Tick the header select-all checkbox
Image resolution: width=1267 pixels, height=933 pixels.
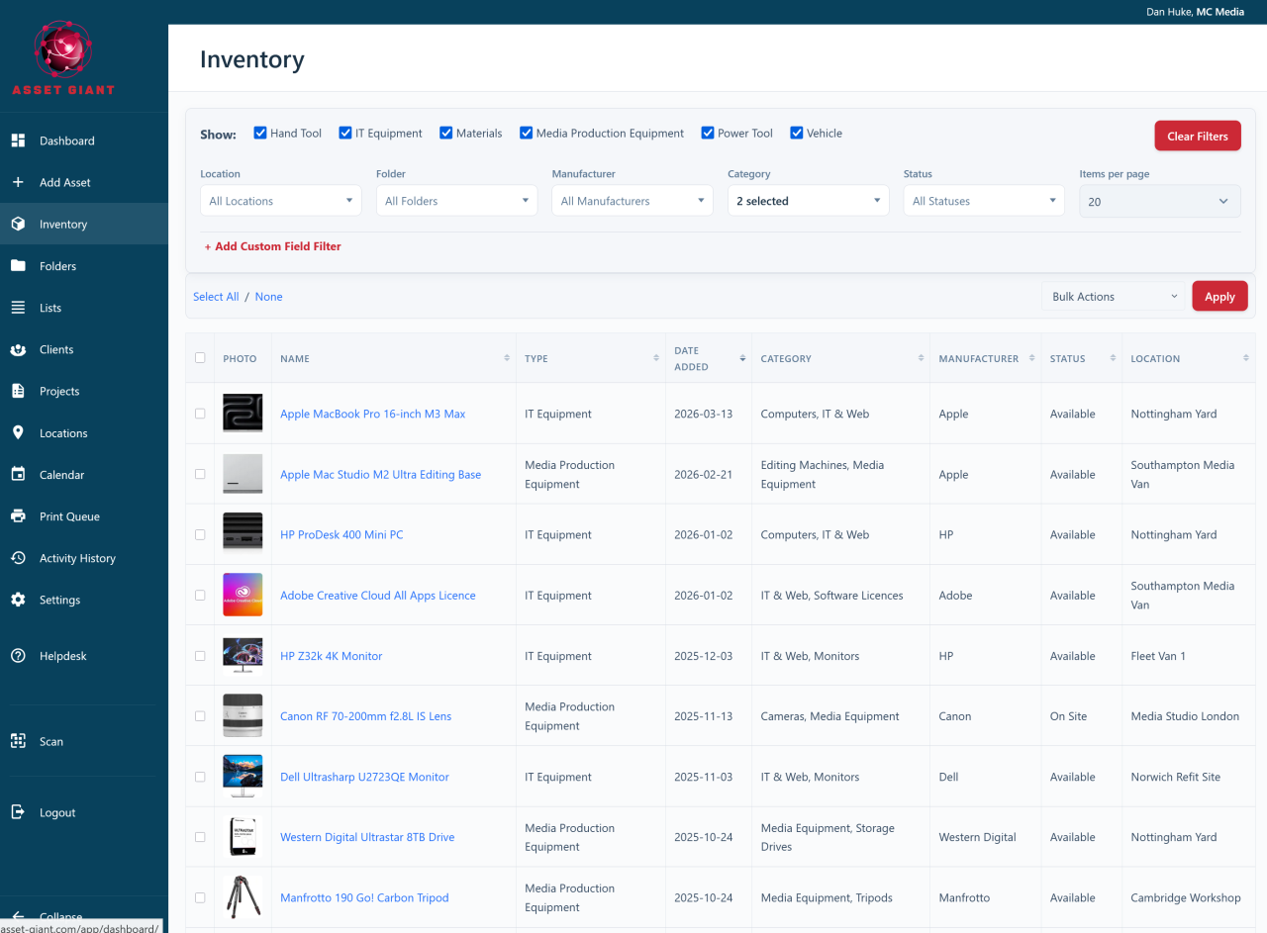[200, 358]
